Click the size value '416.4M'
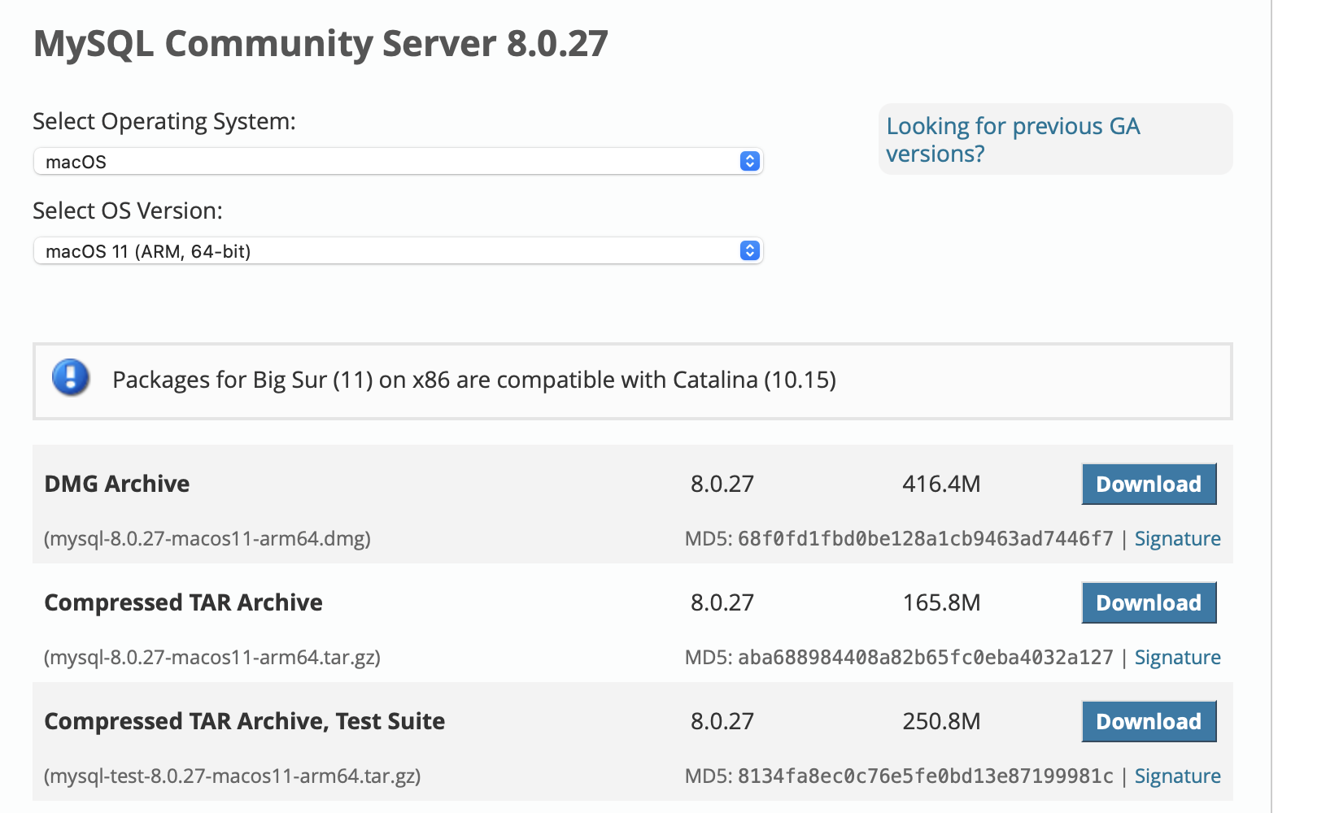This screenshot has width=1339, height=813. click(x=941, y=484)
